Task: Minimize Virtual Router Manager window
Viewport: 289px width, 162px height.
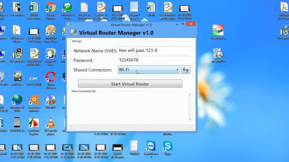Action: point(177,24)
